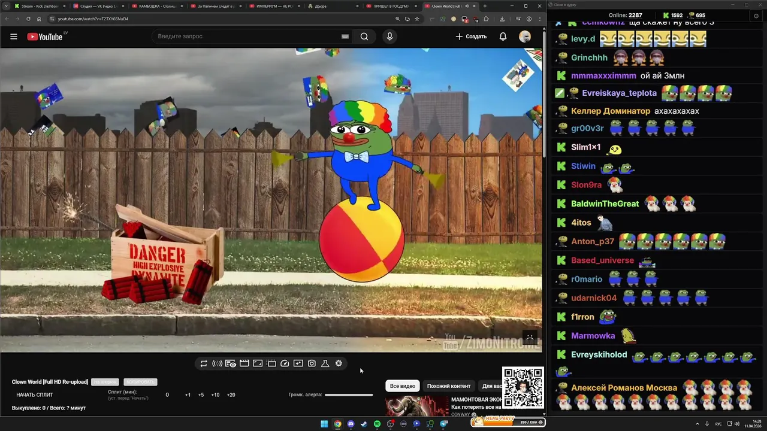This screenshot has height=431, width=767.
Task: Click the На аукцион button
Action: [x=105, y=382]
